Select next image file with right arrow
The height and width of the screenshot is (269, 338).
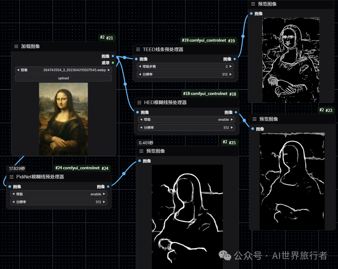(x=109, y=70)
